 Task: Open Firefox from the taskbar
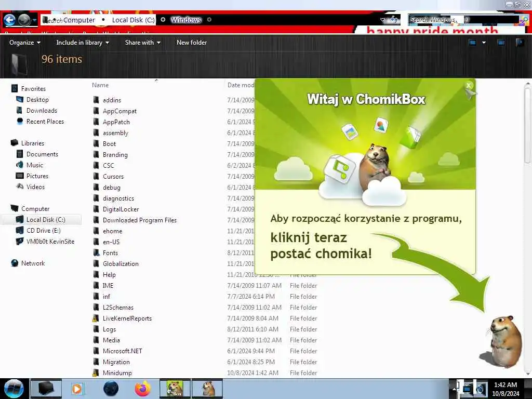pyautogui.click(x=142, y=389)
